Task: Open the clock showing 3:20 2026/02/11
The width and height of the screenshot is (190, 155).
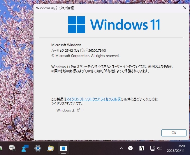Action: (x=176, y=148)
